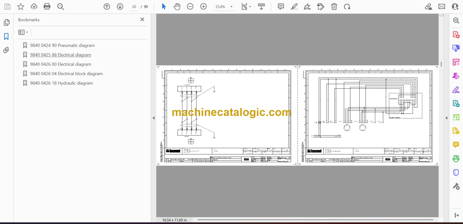The image size is (463, 224).
Task: Select the Hand tool for panning
Action: 177,6
